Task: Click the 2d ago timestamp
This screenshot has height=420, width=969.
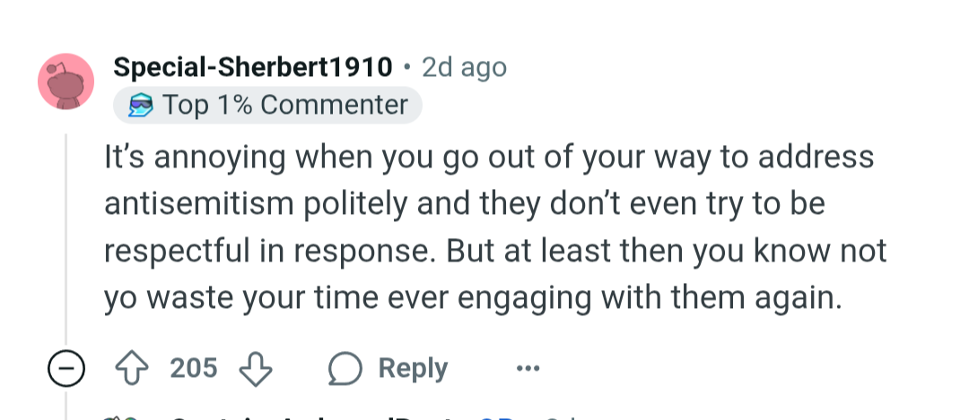Action: (464, 67)
